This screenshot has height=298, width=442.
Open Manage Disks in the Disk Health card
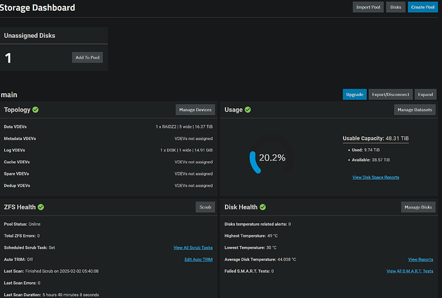pyautogui.click(x=418, y=207)
